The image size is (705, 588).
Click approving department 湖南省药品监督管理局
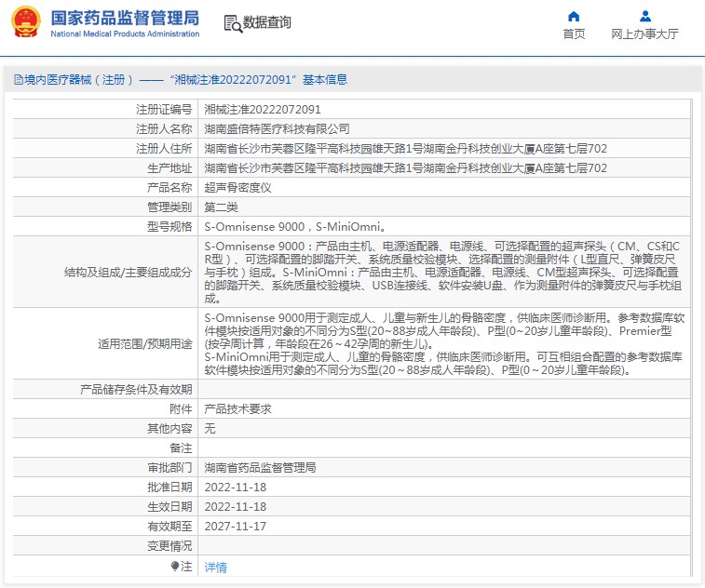click(x=260, y=467)
